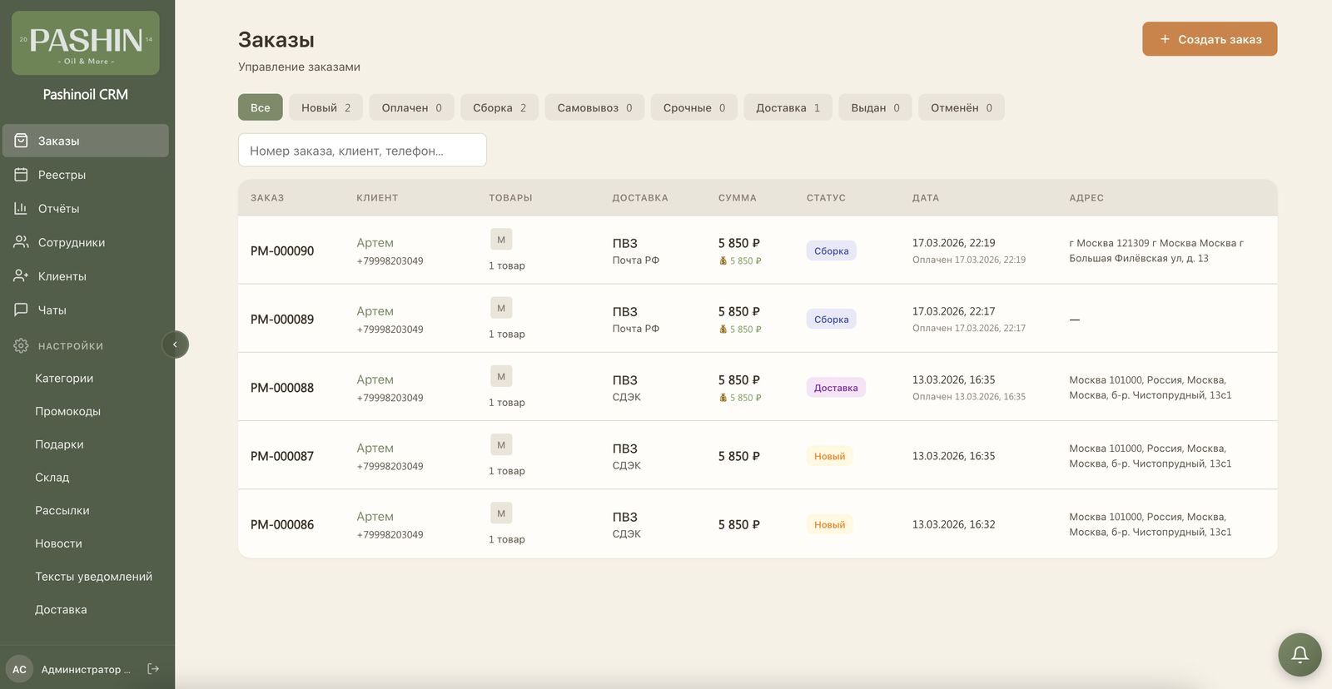Screen dimensions: 1332x689
Task: Filter orders by Оплачен status
Action: click(411, 107)
